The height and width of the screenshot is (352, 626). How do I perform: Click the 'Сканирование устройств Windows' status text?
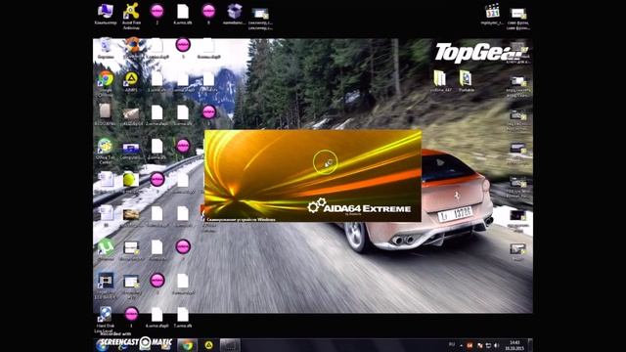tap(241, 219)
